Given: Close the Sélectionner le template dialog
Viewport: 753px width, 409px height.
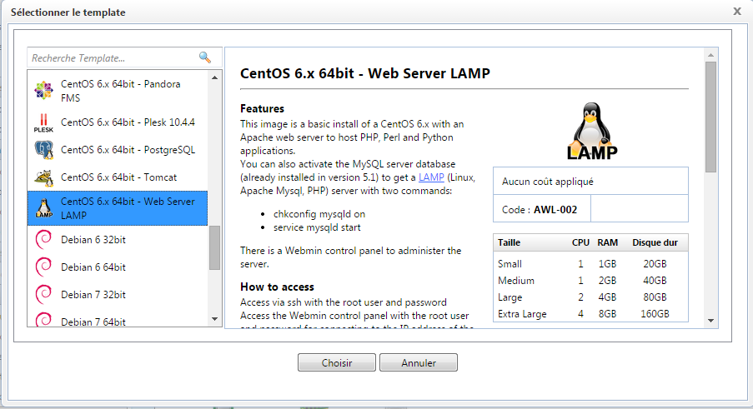Looking at the screenshot, I should tap(736, 11).
